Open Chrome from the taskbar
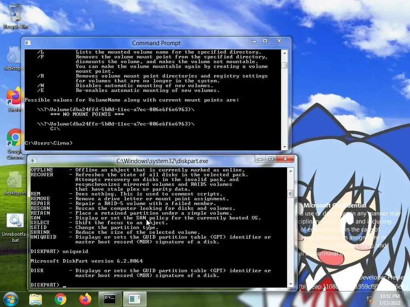 click(x=60, y=299)
